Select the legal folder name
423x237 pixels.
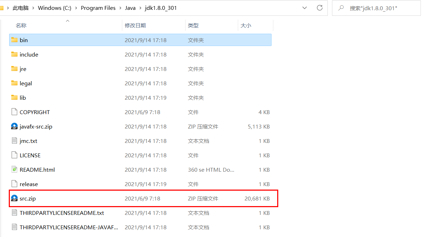click(26, 83)
